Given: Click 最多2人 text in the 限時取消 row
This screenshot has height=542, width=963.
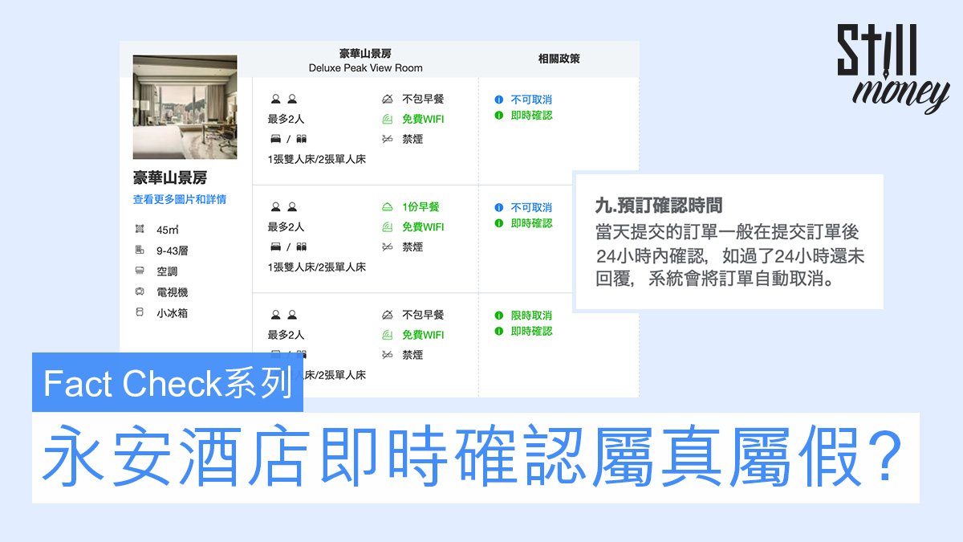Looking at the screenshot, I should click(x=286, y=334).
